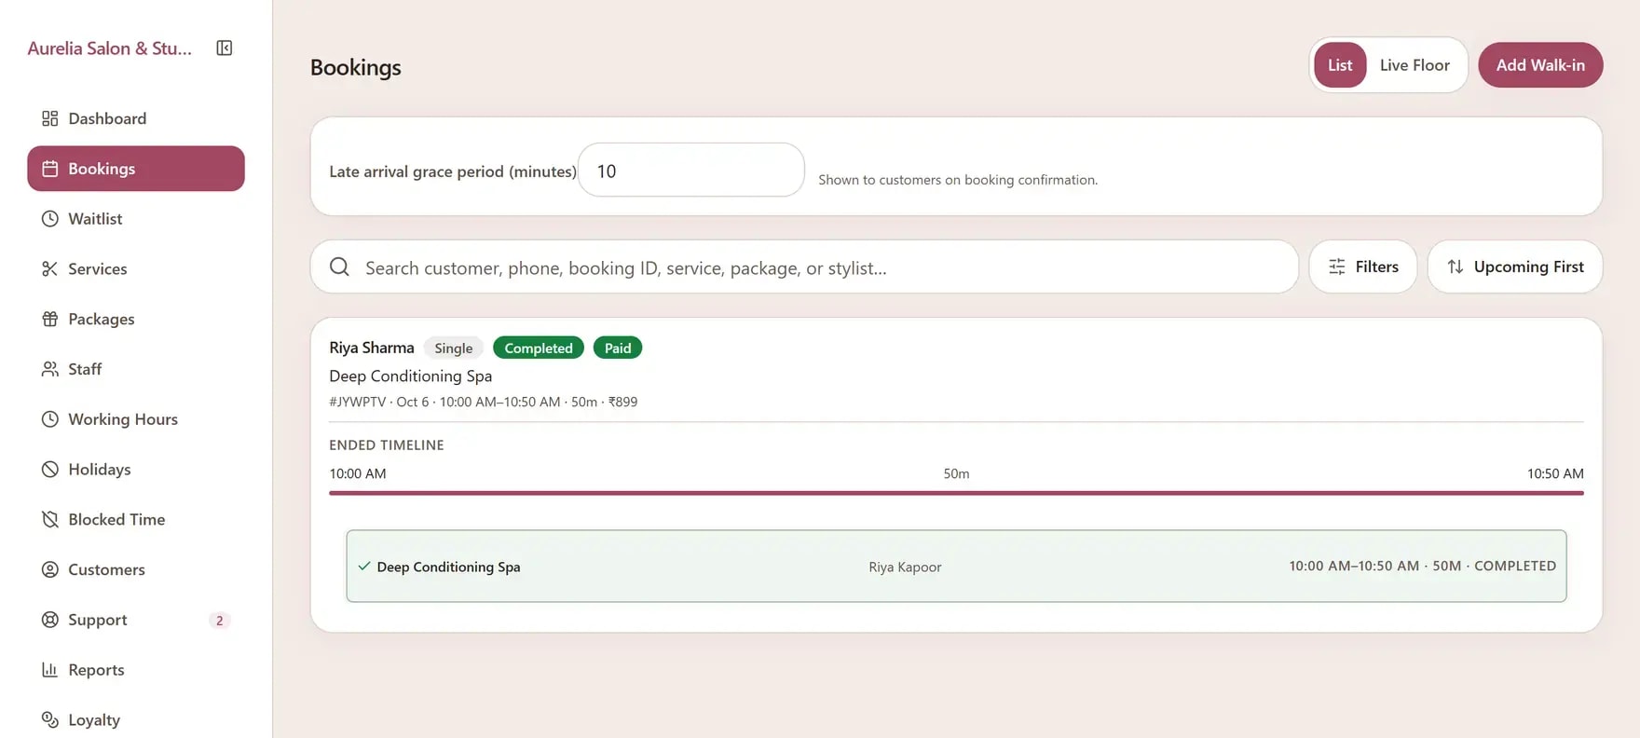Viewport: 1640px width, 738px height.
Task: Click the booking search field
Action: [804, 267]
